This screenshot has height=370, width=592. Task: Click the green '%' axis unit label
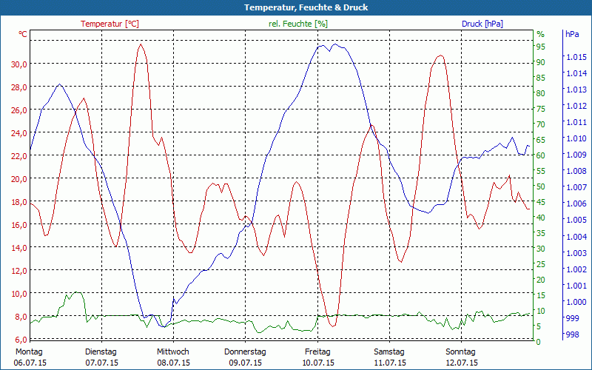click(540, 34)
